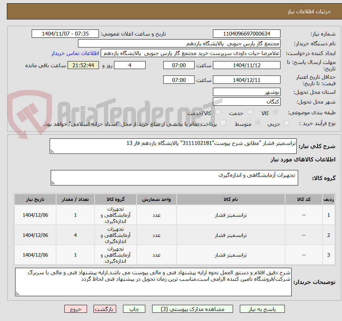Click the نام کالا column header

coord(231,199)
